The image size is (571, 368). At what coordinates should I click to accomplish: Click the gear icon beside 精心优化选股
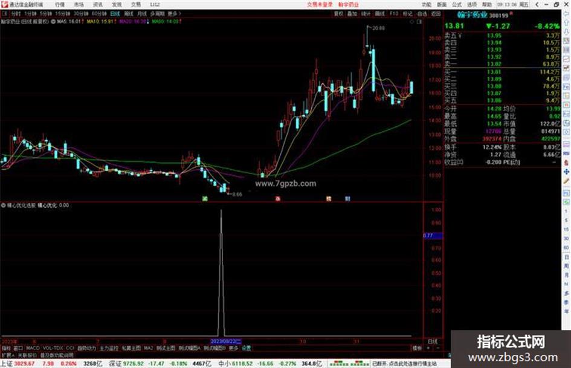tap(3, 205)
